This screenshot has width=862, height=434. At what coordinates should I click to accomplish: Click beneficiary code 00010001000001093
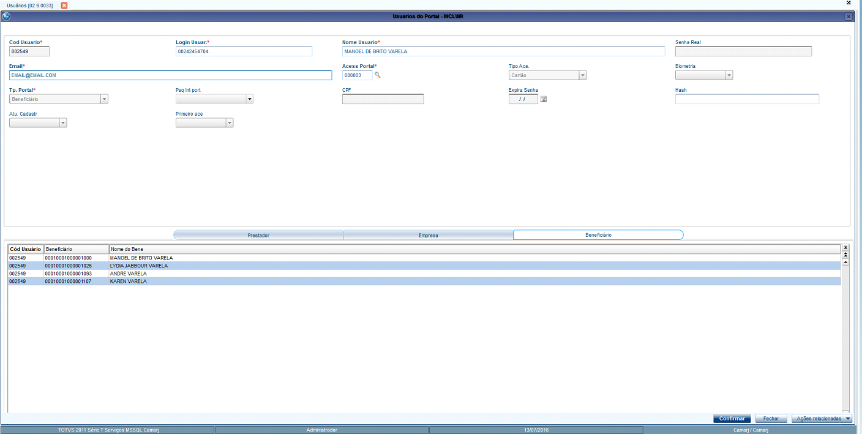69,274
